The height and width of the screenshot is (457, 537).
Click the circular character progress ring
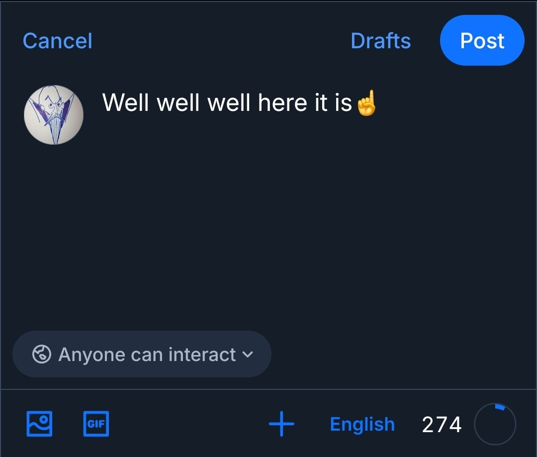tap(495, 424)
